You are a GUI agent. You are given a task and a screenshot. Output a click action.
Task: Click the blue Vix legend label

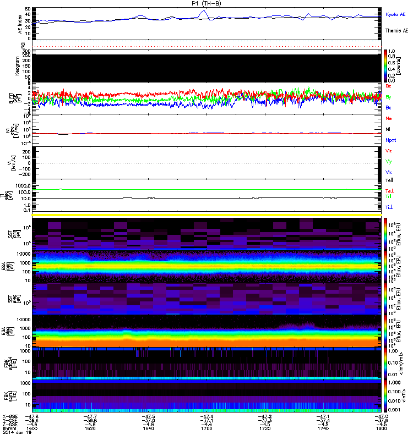[x=389, y=172]
